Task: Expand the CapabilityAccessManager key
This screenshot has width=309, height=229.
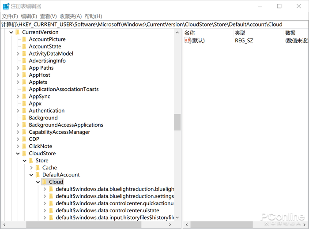Action: [18, 132]
